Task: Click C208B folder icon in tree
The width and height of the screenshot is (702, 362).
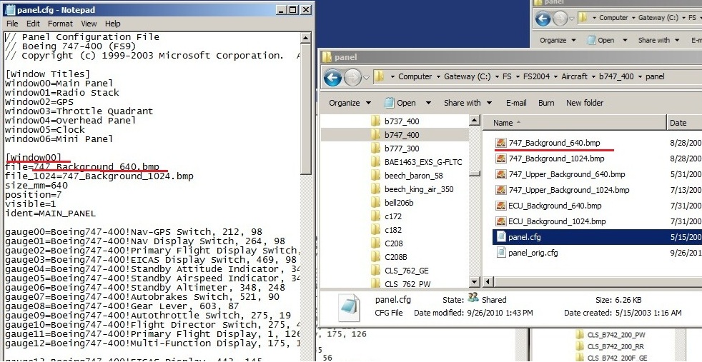Action: [x=375, y=257]
